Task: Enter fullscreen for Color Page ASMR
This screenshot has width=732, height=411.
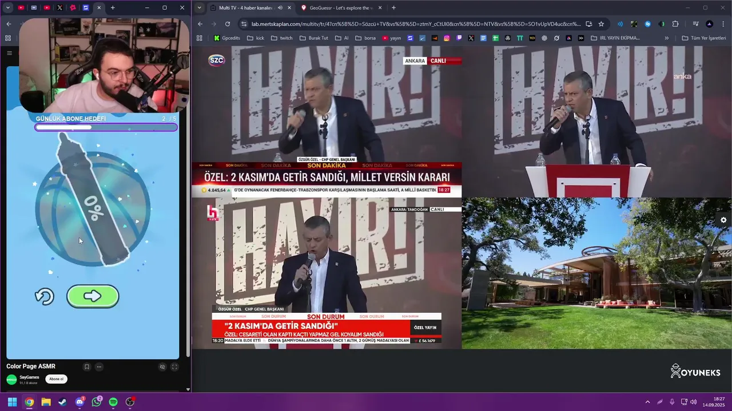Action: (175, 367)
